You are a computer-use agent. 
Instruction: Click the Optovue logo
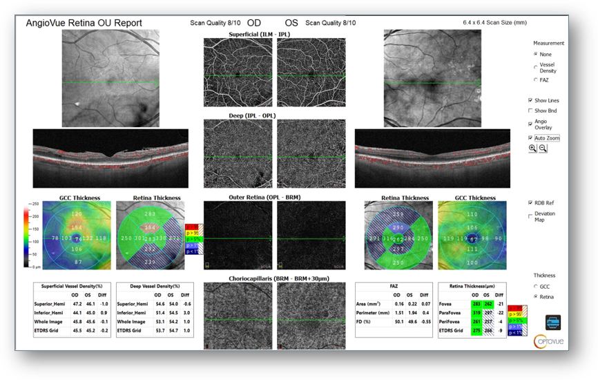point(548,341)
